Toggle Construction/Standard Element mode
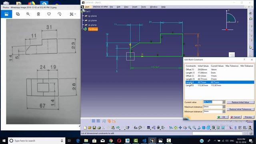This screenshot has height=144, width=256. 104,121
